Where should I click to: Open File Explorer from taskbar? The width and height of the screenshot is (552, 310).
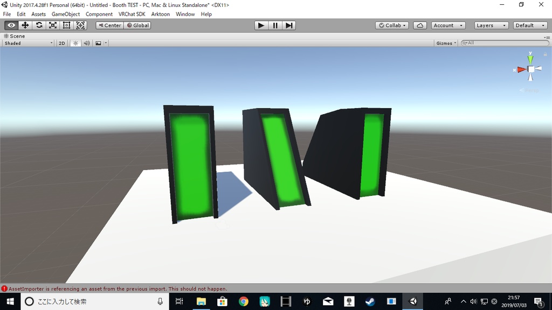201,301
